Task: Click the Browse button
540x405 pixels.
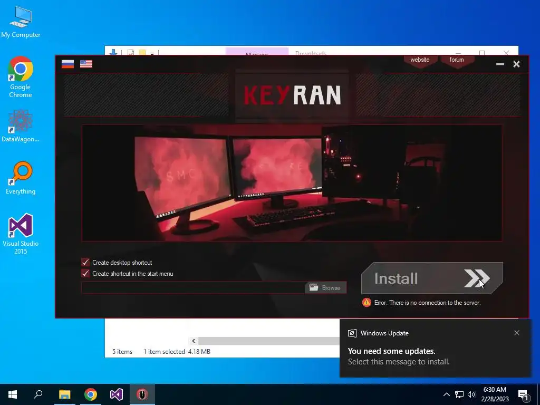Action: pos(325,287)
